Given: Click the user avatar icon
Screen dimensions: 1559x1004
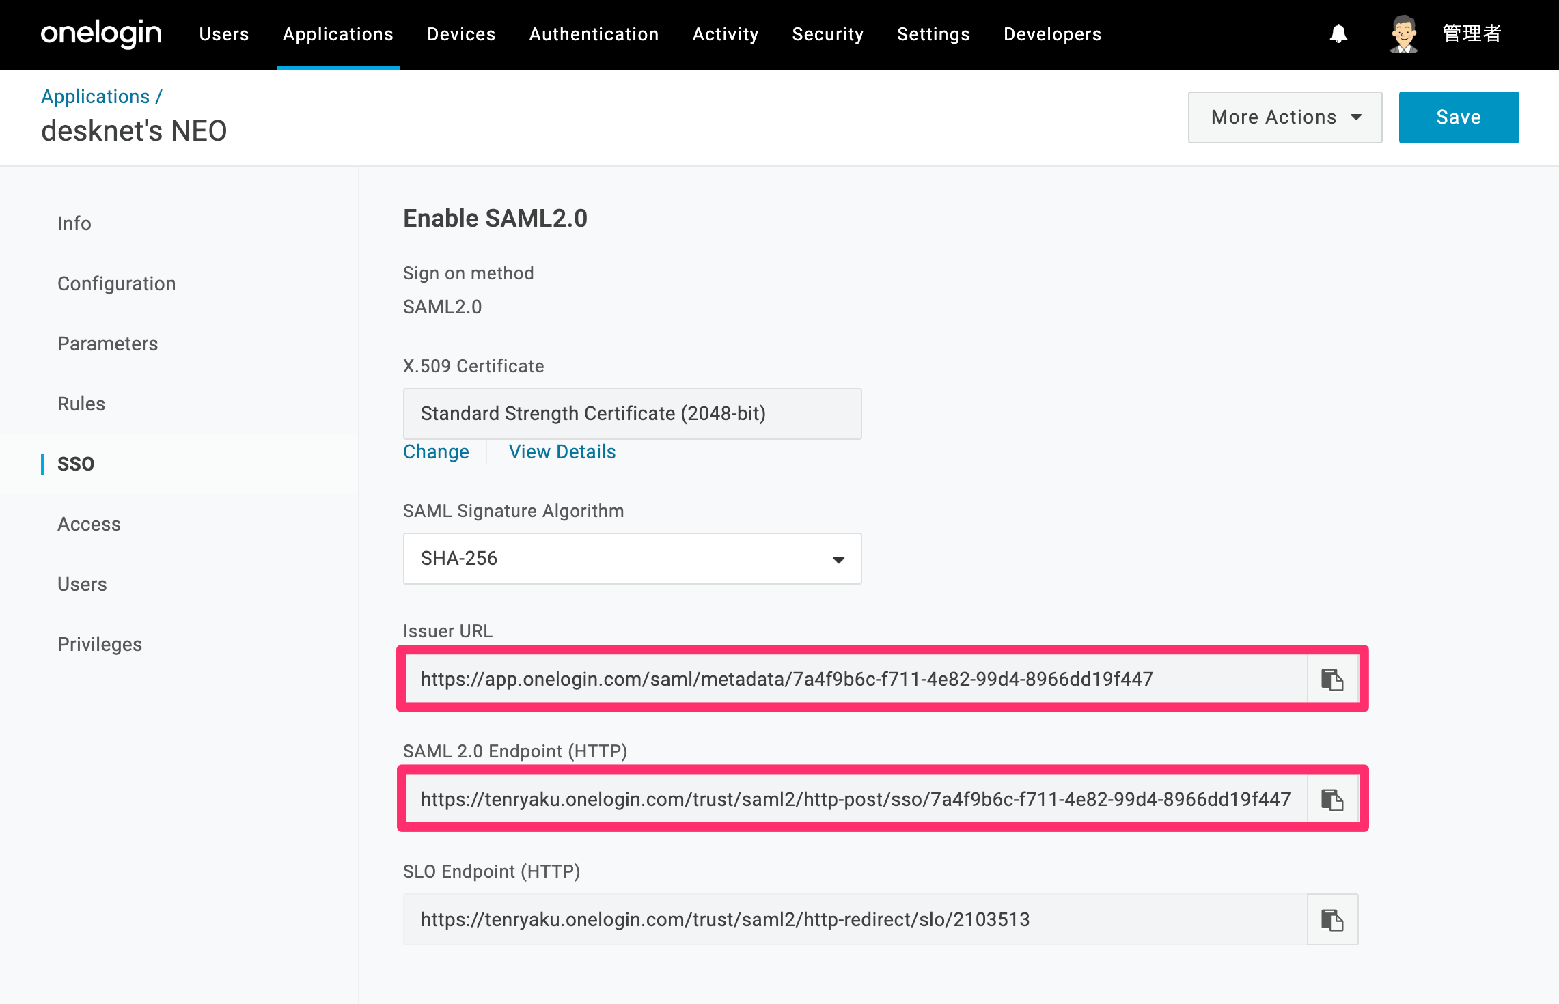Looking at the screenshot, I should [1404, 33].
